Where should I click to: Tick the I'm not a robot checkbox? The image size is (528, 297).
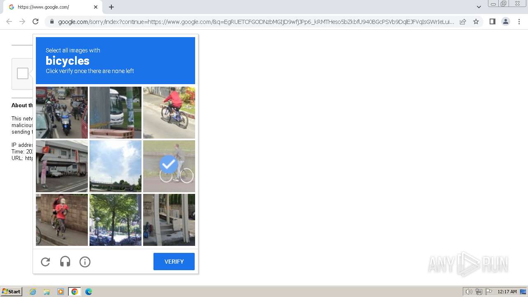[23, 73]
